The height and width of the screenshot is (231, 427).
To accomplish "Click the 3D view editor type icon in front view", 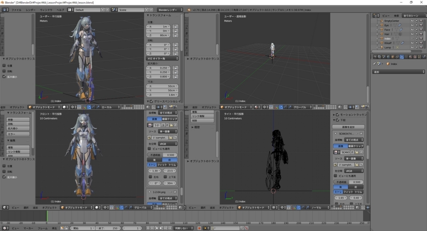I will coord(5,207).
